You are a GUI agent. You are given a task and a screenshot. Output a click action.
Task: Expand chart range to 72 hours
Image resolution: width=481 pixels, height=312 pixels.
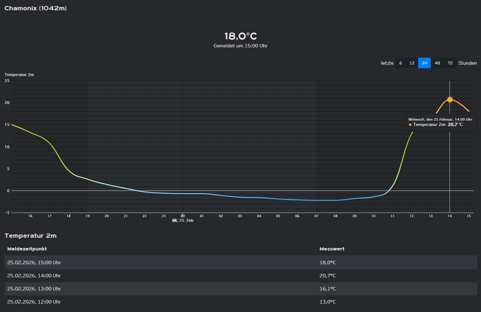point(450,63)
